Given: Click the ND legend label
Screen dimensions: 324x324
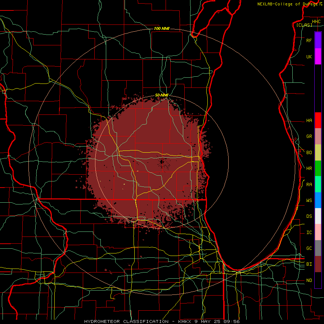Looking at the screenshot, I should [x=309, y=280].
